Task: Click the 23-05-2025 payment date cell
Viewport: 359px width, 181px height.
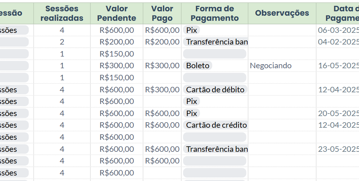Action: [338, 149]
